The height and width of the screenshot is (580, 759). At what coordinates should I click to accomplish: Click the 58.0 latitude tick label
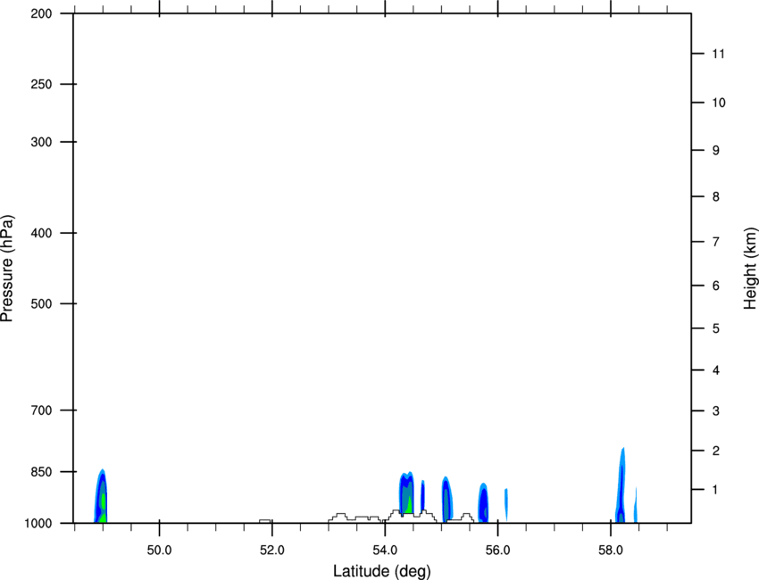click(x=611, y=551)
